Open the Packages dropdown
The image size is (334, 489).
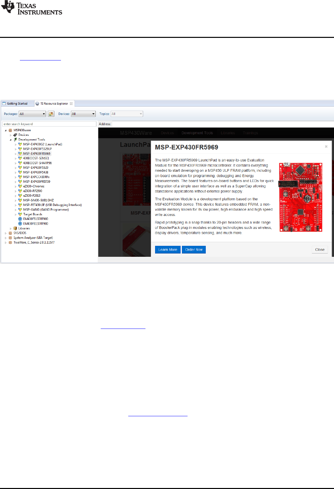tap(32, 114)
